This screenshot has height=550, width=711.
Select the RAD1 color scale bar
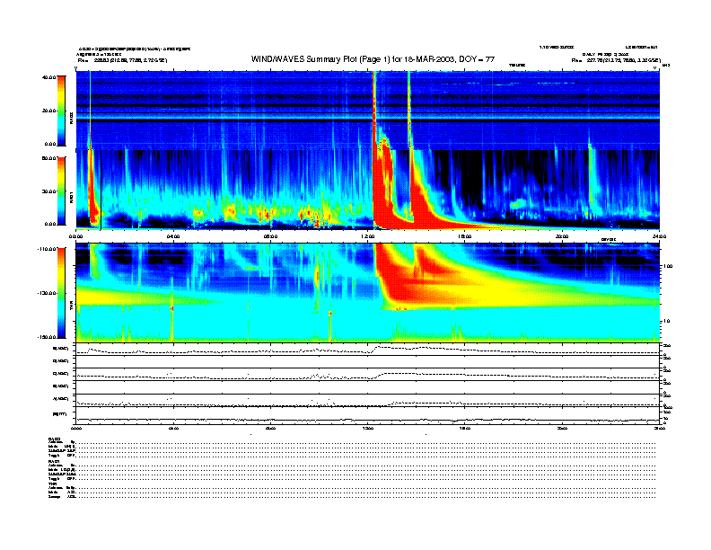pyautogui.click(x=61, y=191)
